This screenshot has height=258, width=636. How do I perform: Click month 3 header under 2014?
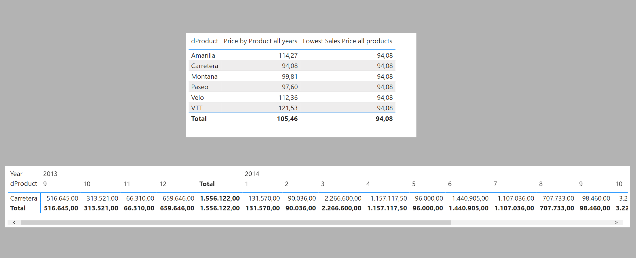point(323,184)
